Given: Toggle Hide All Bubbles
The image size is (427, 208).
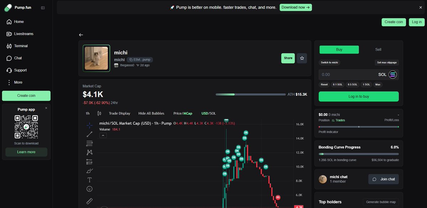Looking at the screenshot, I should 151,113.
